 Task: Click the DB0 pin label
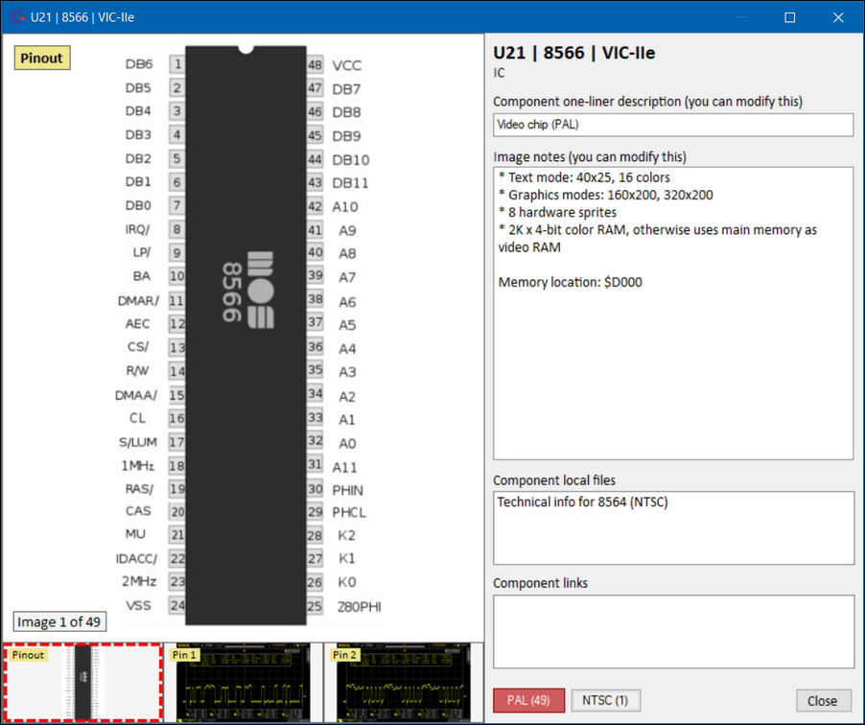[x=138, y=205]
